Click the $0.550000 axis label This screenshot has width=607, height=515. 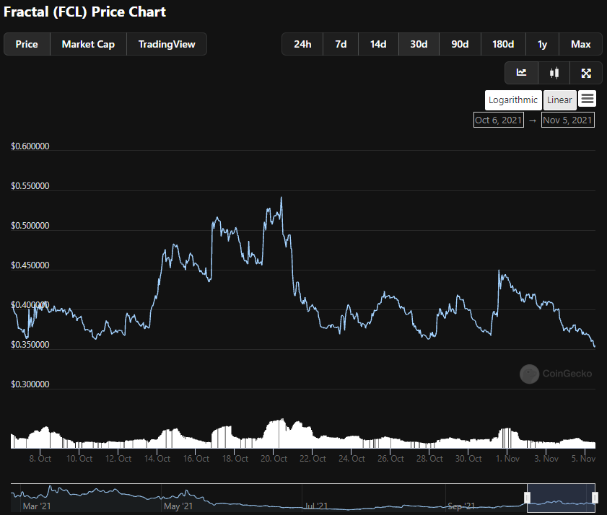pos(30,185)
